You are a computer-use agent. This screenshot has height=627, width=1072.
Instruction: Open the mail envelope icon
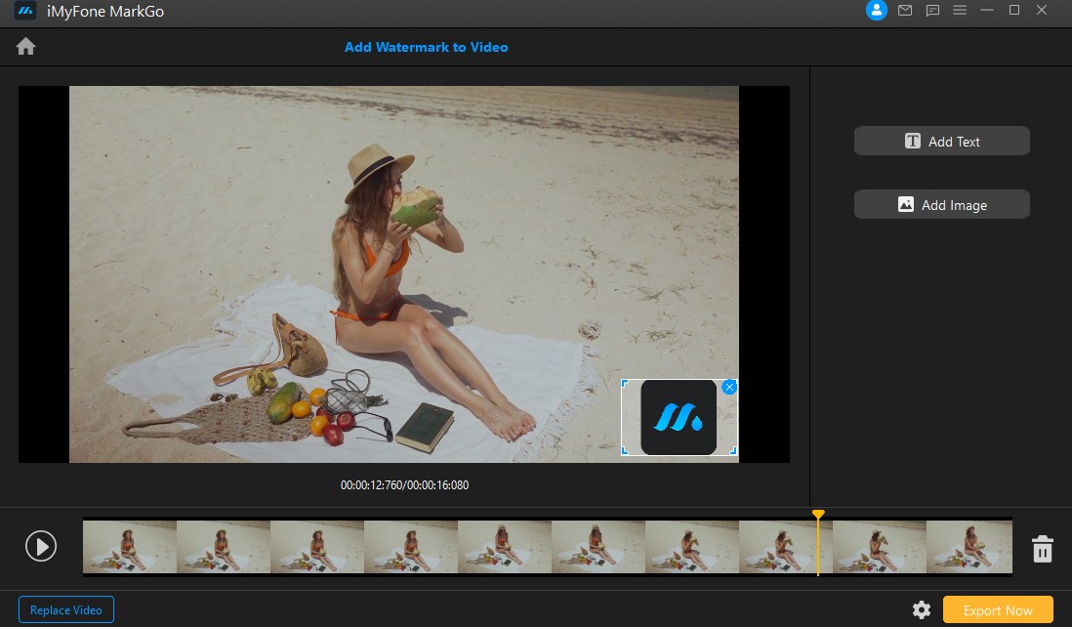(905, 11)
